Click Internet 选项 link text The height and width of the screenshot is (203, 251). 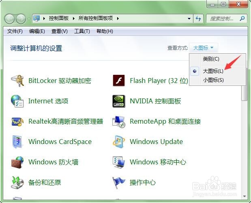point(48,101)
